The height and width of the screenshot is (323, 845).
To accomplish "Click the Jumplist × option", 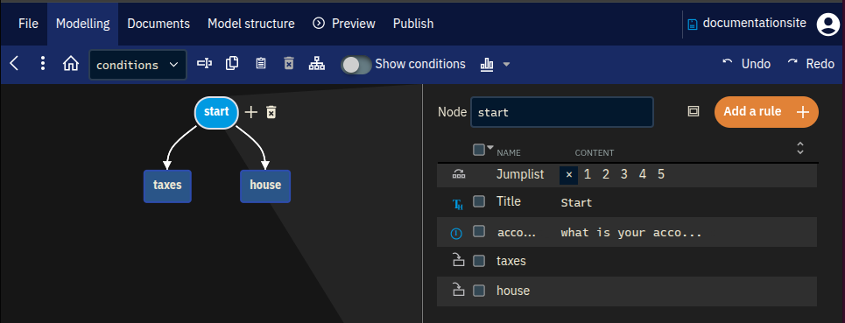I will pyautogui.click(x=568, y=175).
